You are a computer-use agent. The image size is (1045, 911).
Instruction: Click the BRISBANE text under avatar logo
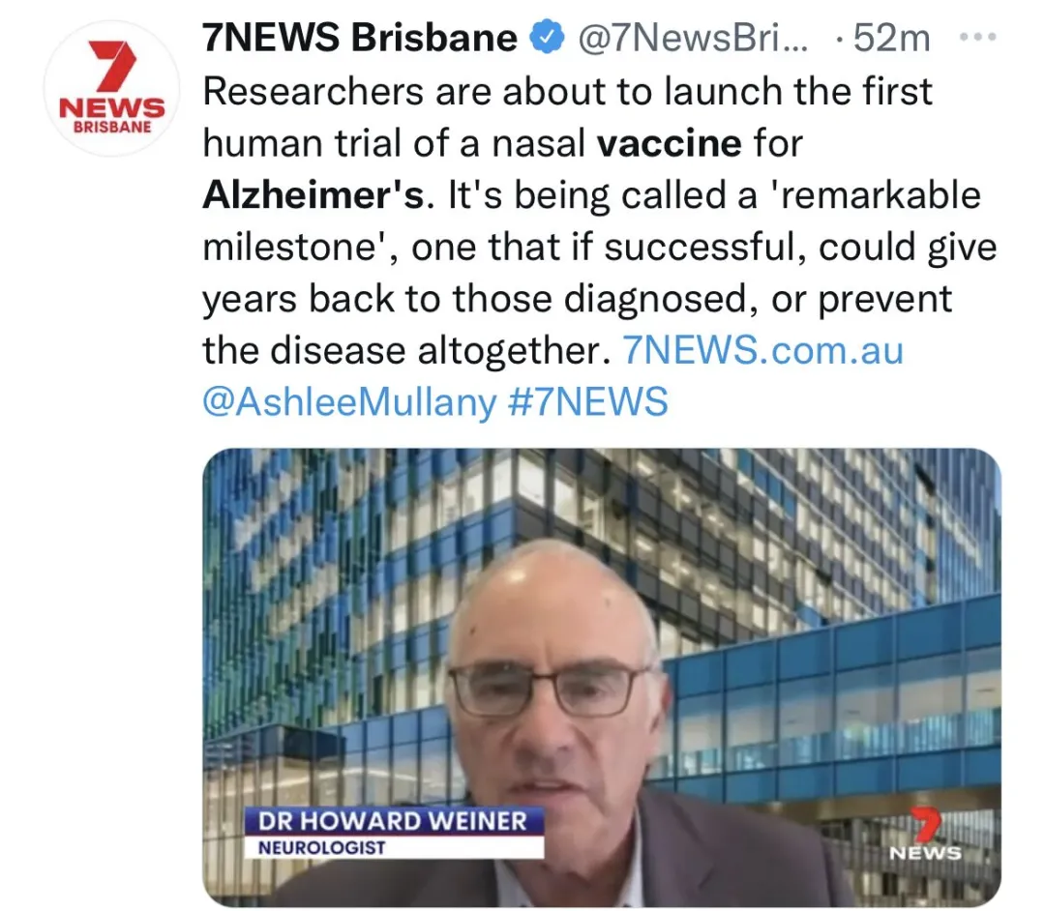(112, 127)
